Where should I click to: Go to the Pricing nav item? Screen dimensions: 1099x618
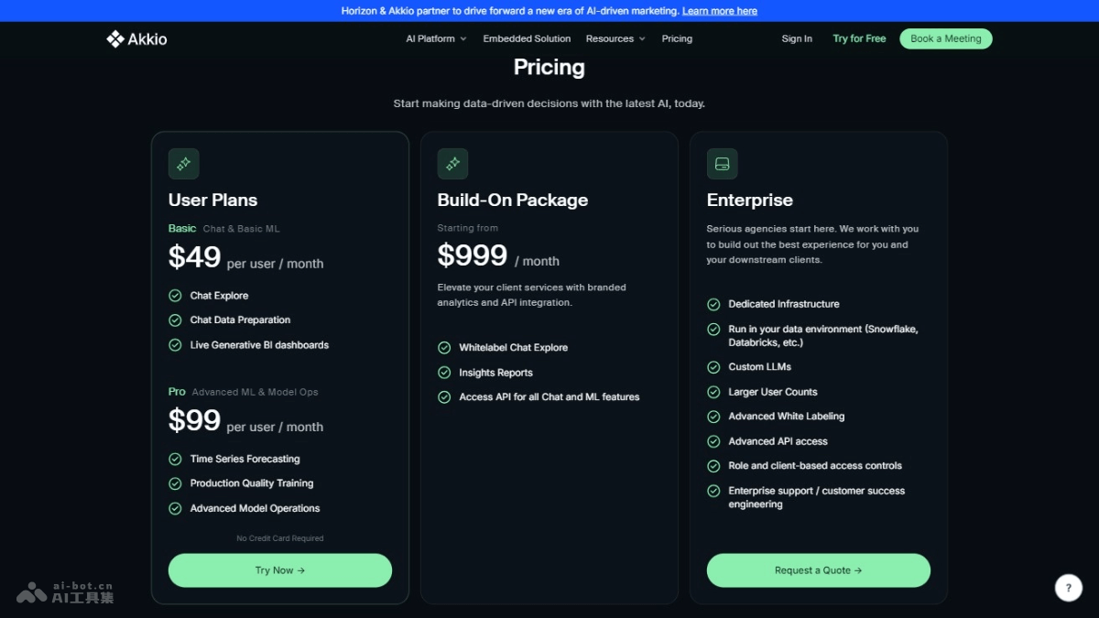[x=677, y=38]
